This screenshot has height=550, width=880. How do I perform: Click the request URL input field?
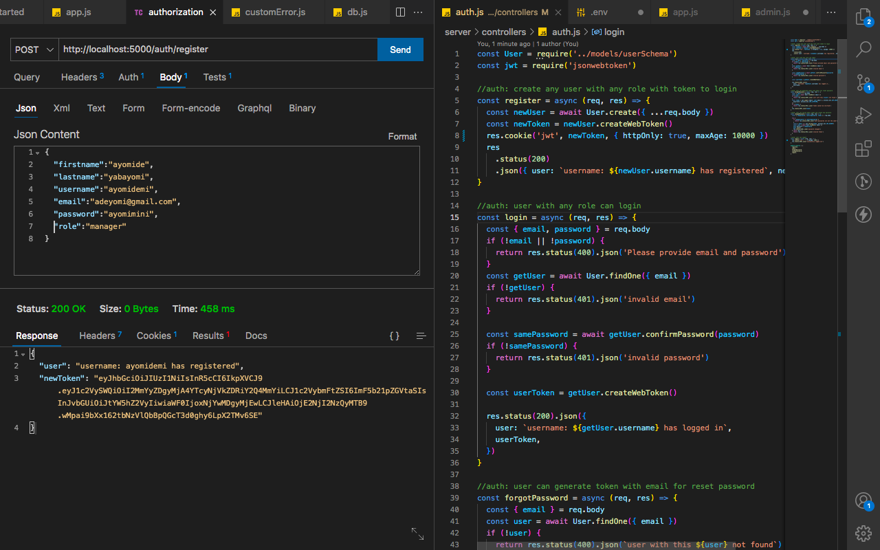(219, 49)
